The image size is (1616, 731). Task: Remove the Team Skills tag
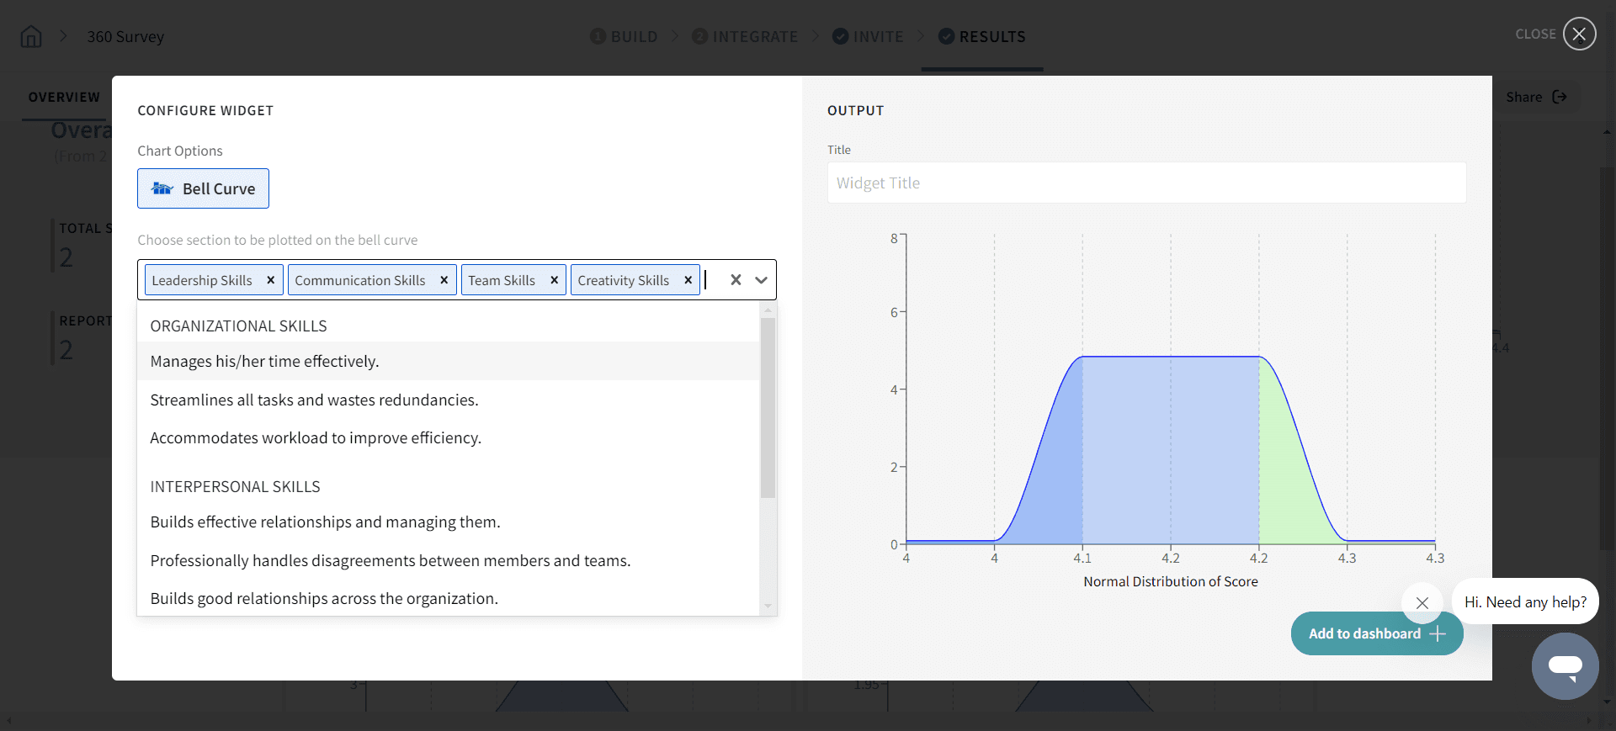coord(554,280)
